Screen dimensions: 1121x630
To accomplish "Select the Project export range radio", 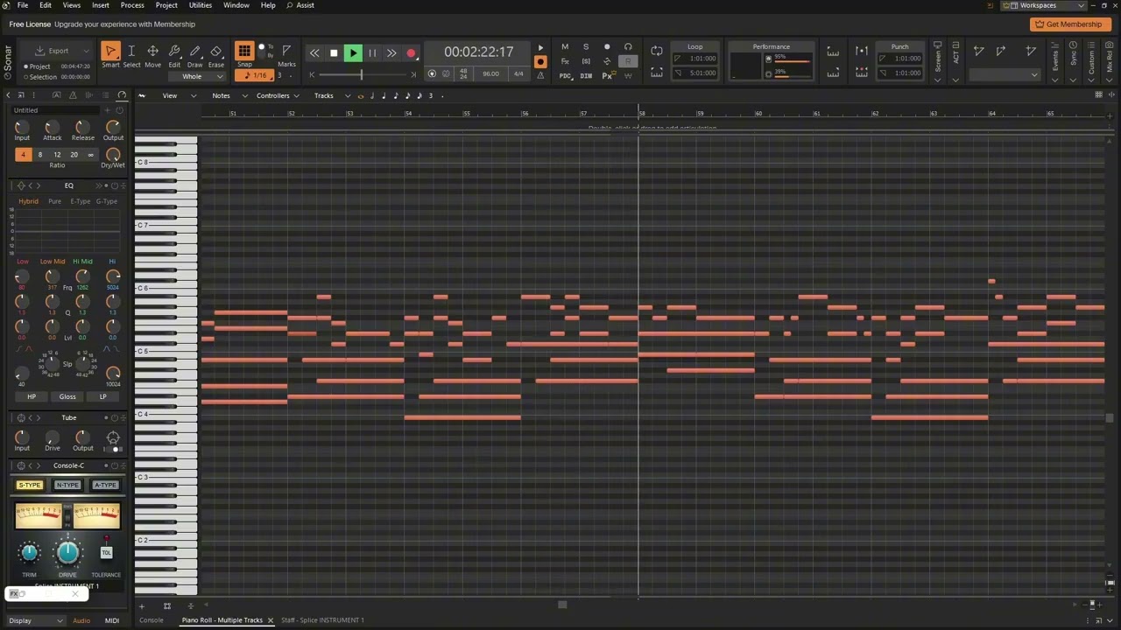I will (27, 66).
